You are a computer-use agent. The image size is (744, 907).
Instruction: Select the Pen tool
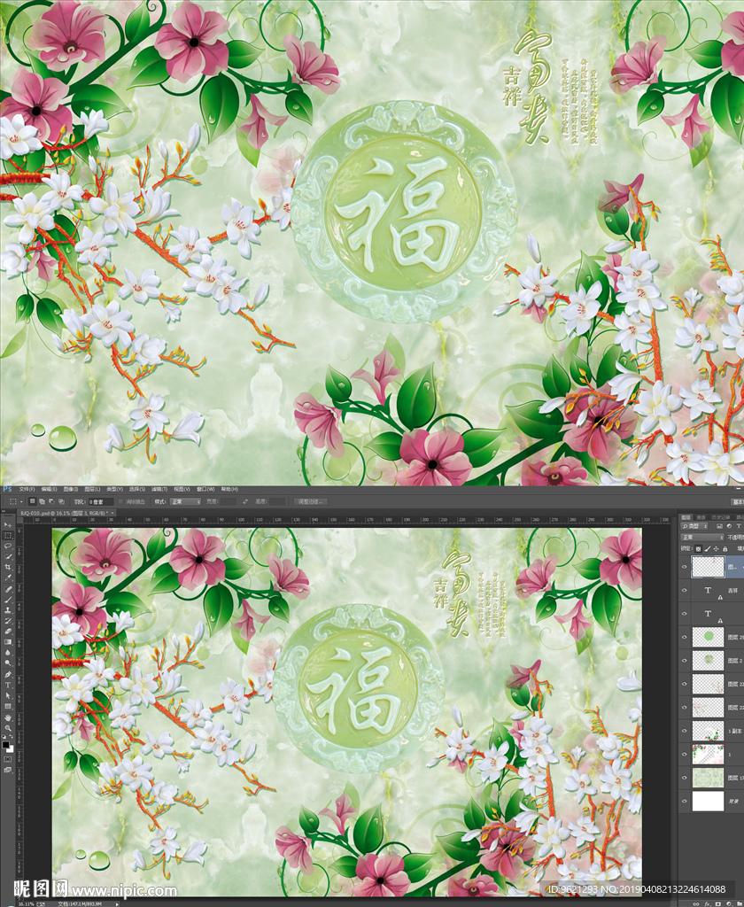click(x=7, y=674)
